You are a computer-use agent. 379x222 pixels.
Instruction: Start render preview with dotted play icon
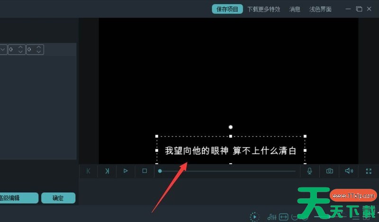coord(254,217)
